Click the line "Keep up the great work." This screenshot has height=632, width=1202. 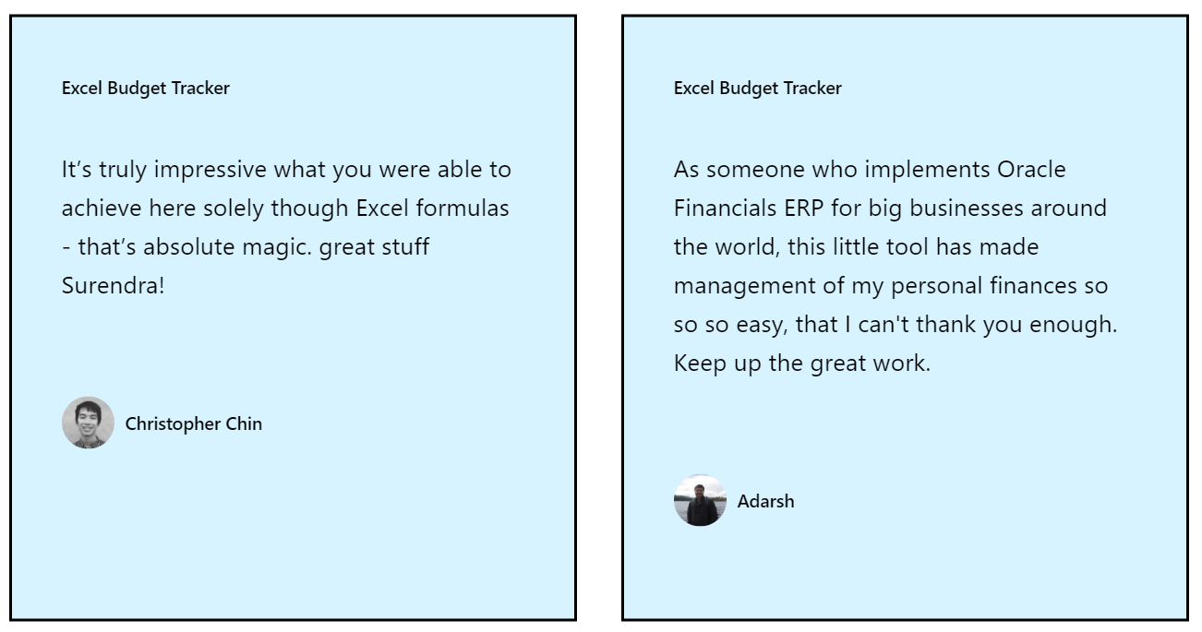802,364
